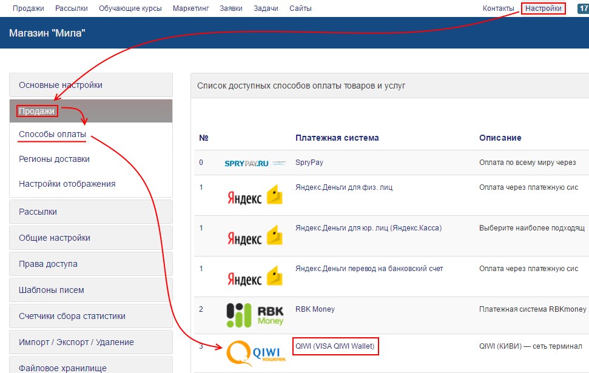589x373 pixels.
Task: Select Способы оплаты in sidebar
Action: [52, 134]
